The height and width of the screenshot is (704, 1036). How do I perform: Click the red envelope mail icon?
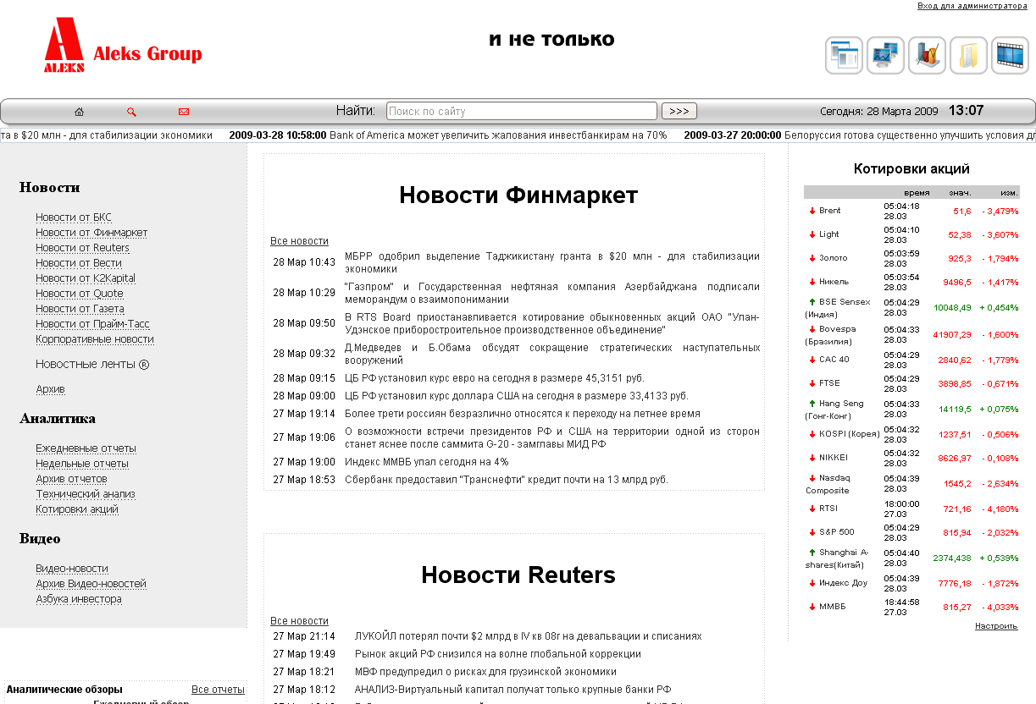(x=184, y=112)
